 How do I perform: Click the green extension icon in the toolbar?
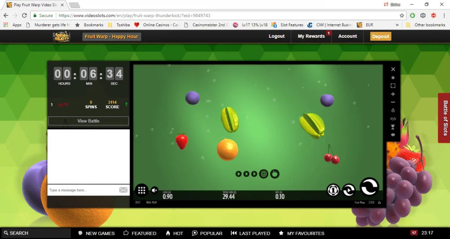[x=412, y=15]
